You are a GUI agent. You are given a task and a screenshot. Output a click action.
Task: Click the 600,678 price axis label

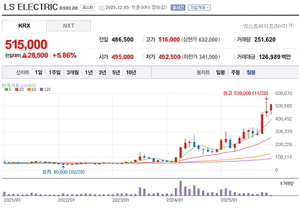click(x=284, y=93)
